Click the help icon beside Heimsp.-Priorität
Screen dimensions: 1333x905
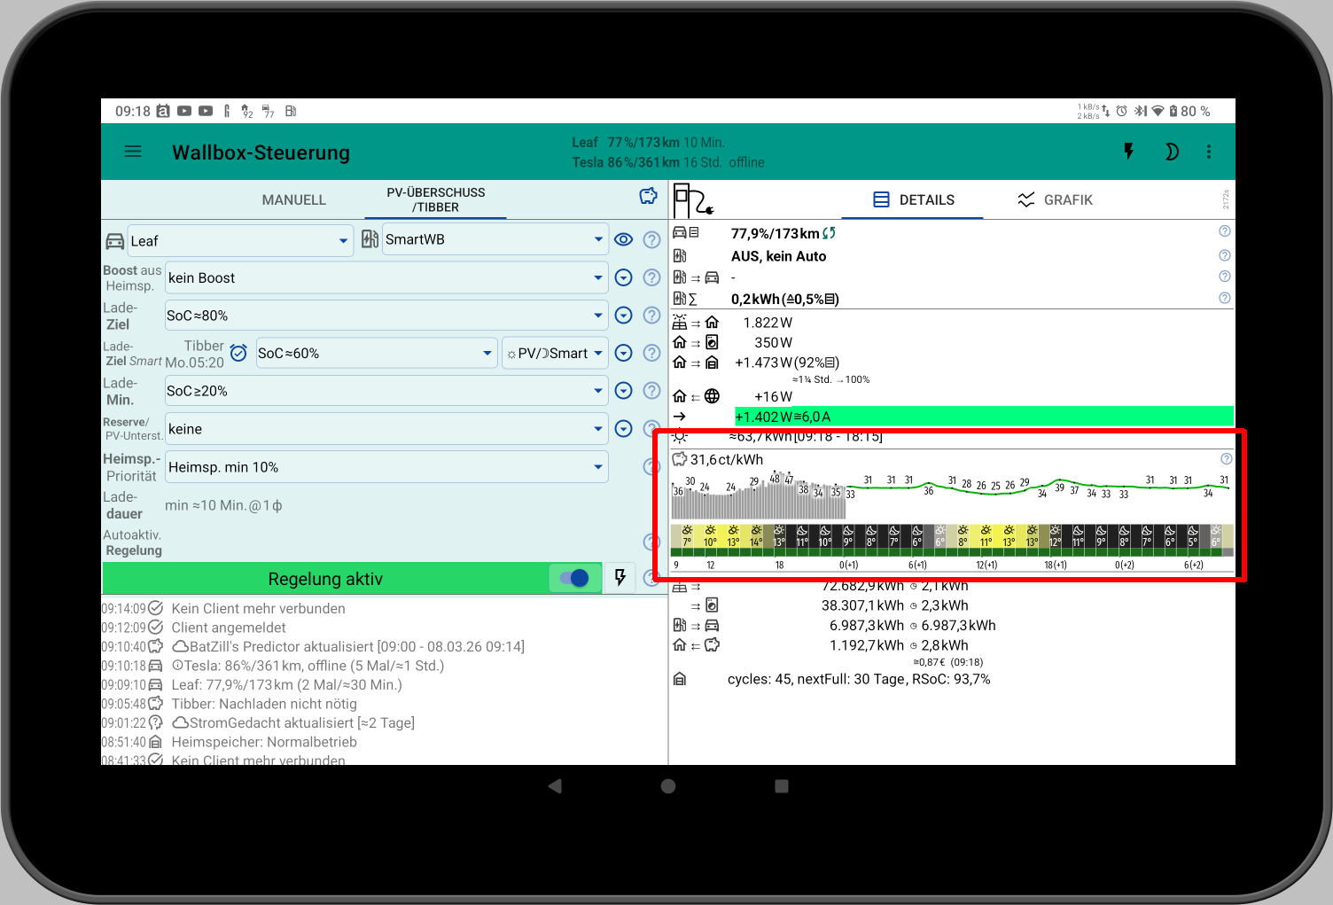coord(652,466)
